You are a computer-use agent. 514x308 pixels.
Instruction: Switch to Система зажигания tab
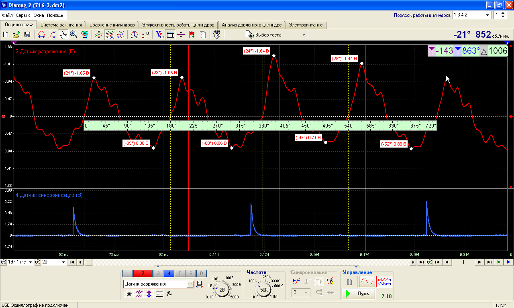(62, 25)
